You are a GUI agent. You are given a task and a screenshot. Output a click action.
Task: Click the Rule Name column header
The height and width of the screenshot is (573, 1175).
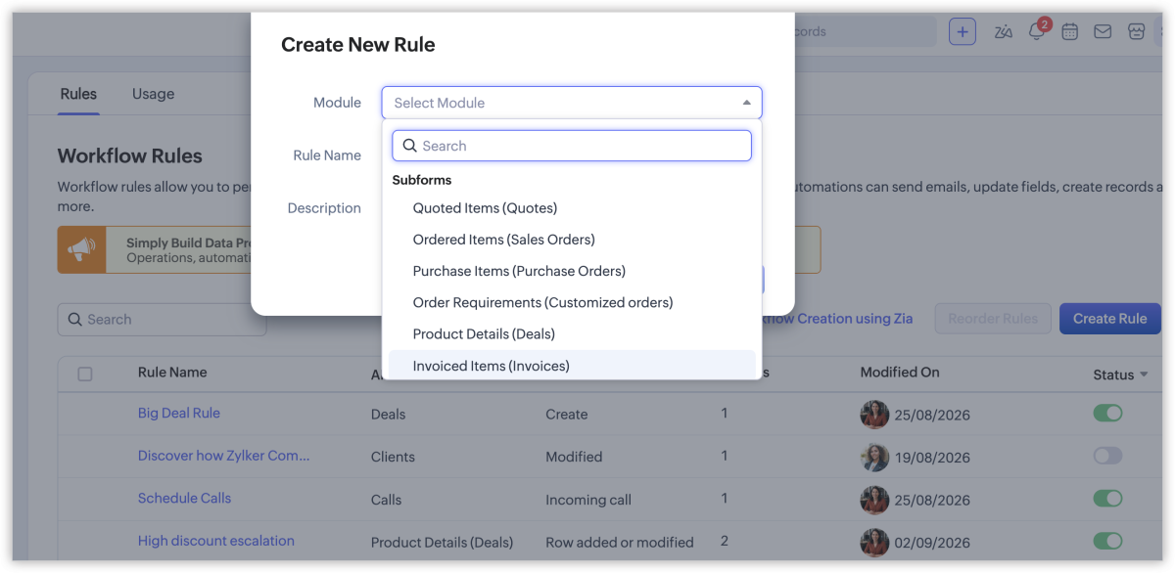click(172, 373)
